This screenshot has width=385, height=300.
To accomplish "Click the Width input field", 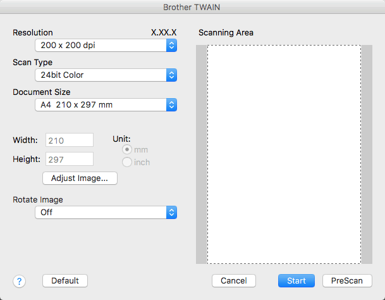I will tap(70, 140).
